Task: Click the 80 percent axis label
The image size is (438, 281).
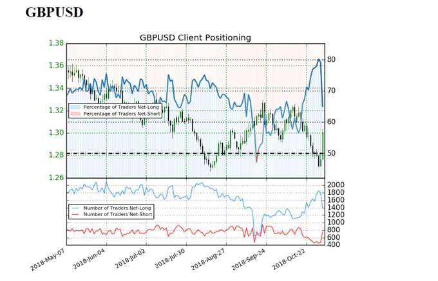Action: (x=331, y=59)
